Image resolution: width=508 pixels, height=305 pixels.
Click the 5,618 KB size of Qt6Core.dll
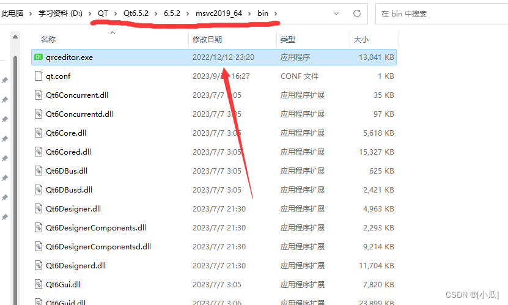(378, 133)
